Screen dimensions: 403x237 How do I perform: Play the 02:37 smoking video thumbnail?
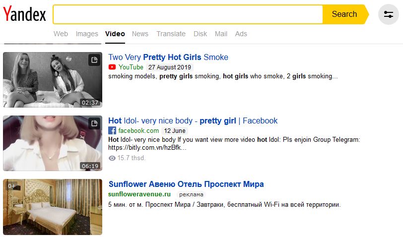(x=52, y=79)
